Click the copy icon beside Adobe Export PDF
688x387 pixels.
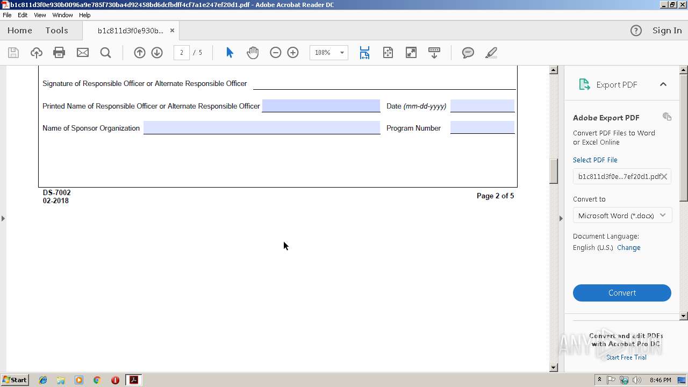pyautogui.click(x=667, y=117)
